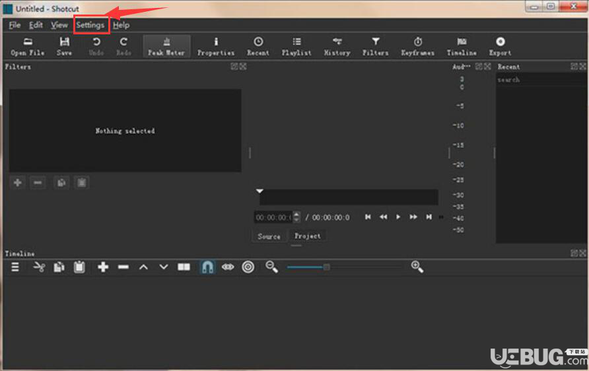The height and width of the screenshot is (371, 589).
Task: Copy filters button in Filters panel
Action: coord(61,183)
